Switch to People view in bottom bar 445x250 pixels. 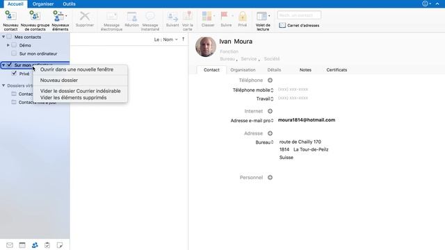(35, 245)
